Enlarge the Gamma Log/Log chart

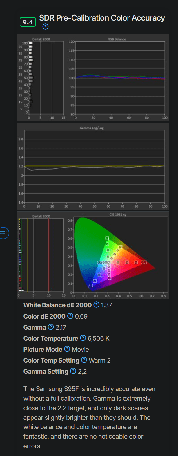coord(93,166)
